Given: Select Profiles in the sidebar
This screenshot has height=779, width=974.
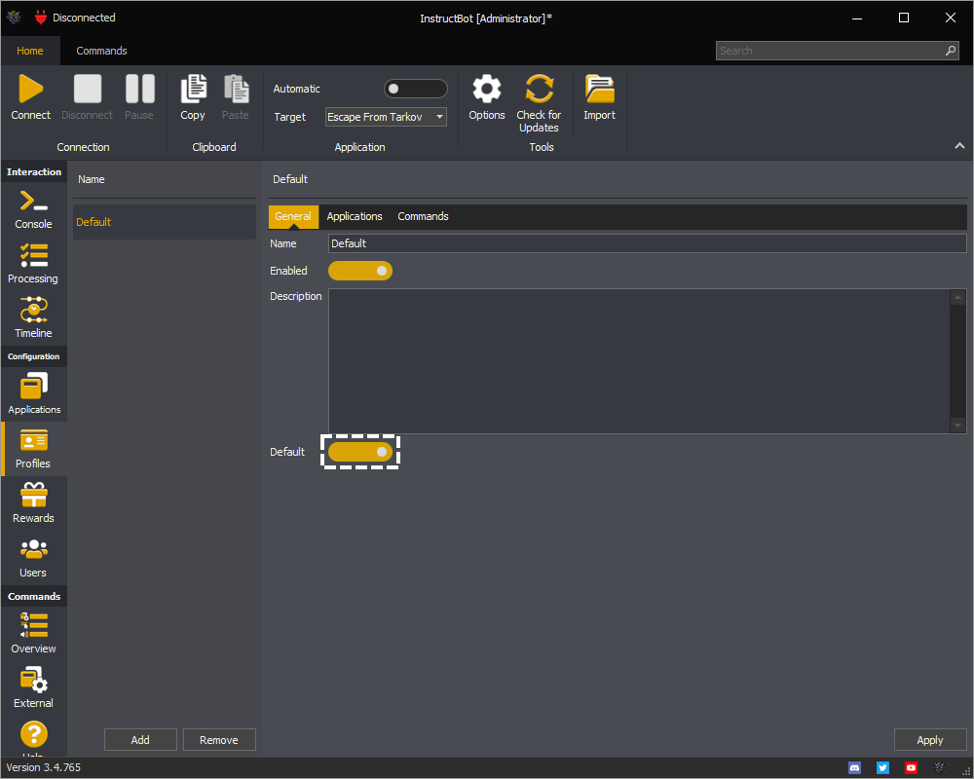Looking at the screenshot, I should point(34,449).
